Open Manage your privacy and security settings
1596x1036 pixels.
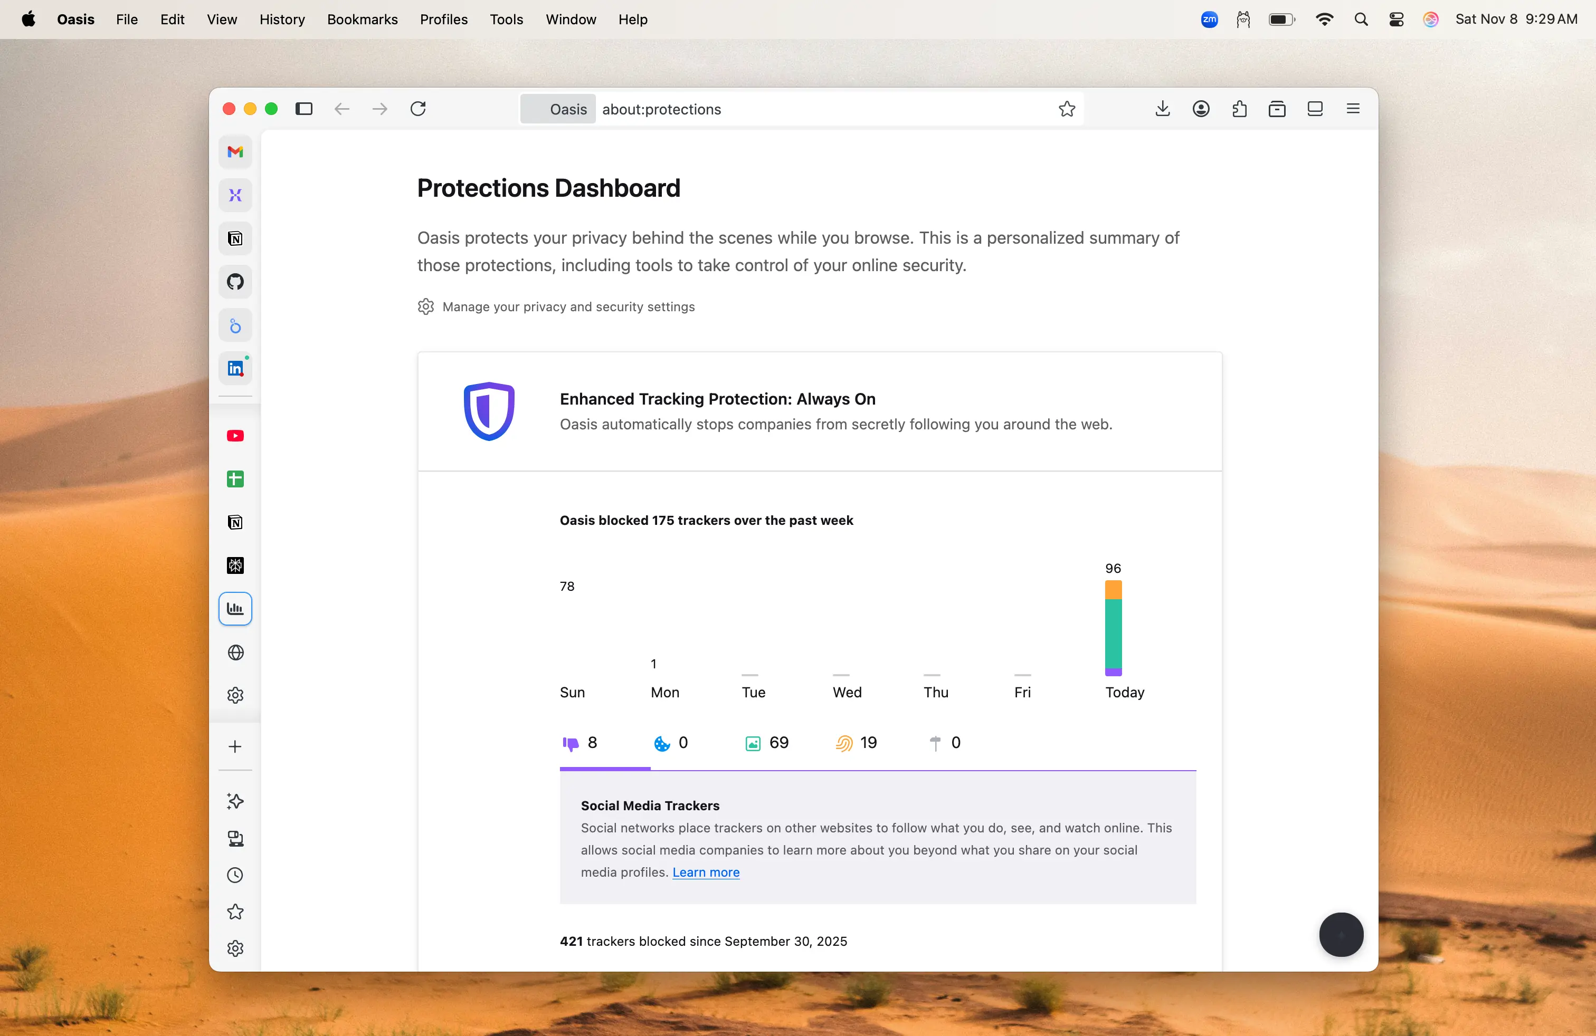pyautogui.click(x=568, y=306)
